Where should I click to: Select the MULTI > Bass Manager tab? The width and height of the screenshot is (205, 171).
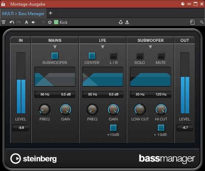23,14
